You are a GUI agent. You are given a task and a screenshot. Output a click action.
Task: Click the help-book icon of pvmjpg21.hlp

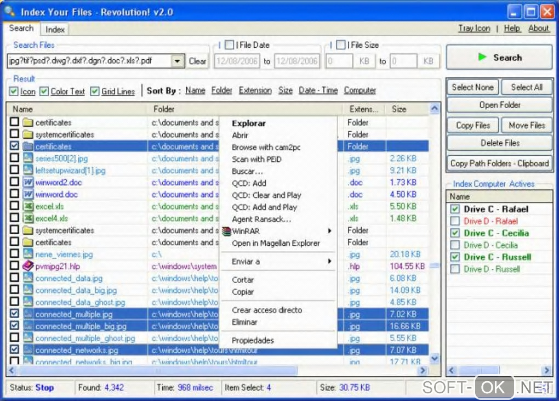[28, 266]
